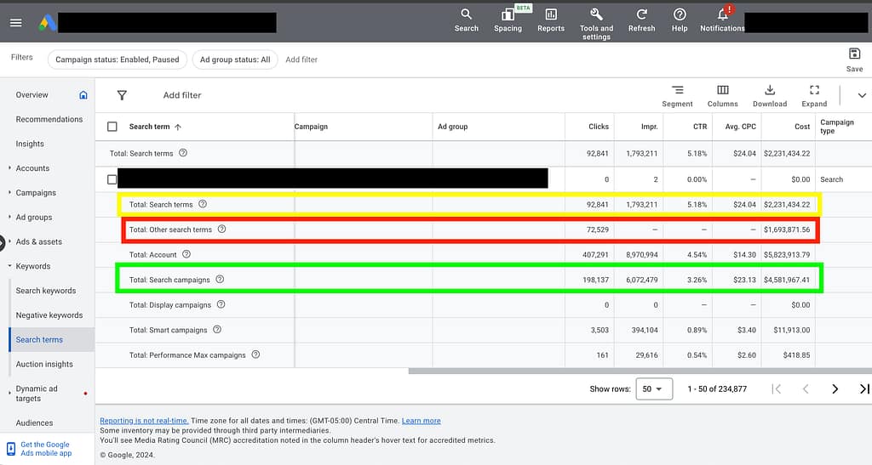The height and width of the screenshot is (465, 872).
Task: Open the Reports menu
Action: (551, 20)
